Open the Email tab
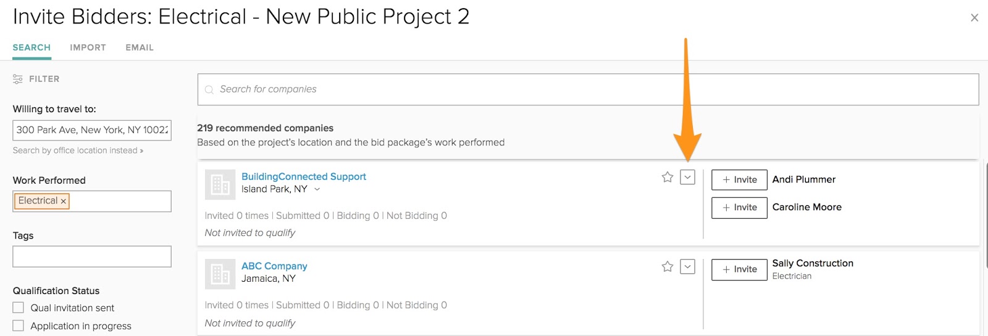 tap(140, 47)
